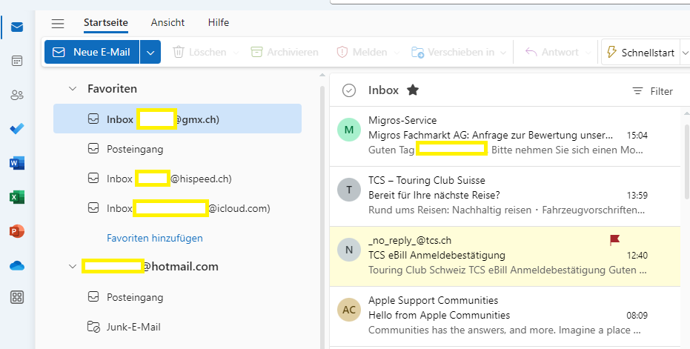Image resolution: width=690 pixels, height=349 pixels.
Task: Open Hello from Apple Communities email
Action: [x=505, y=316]
